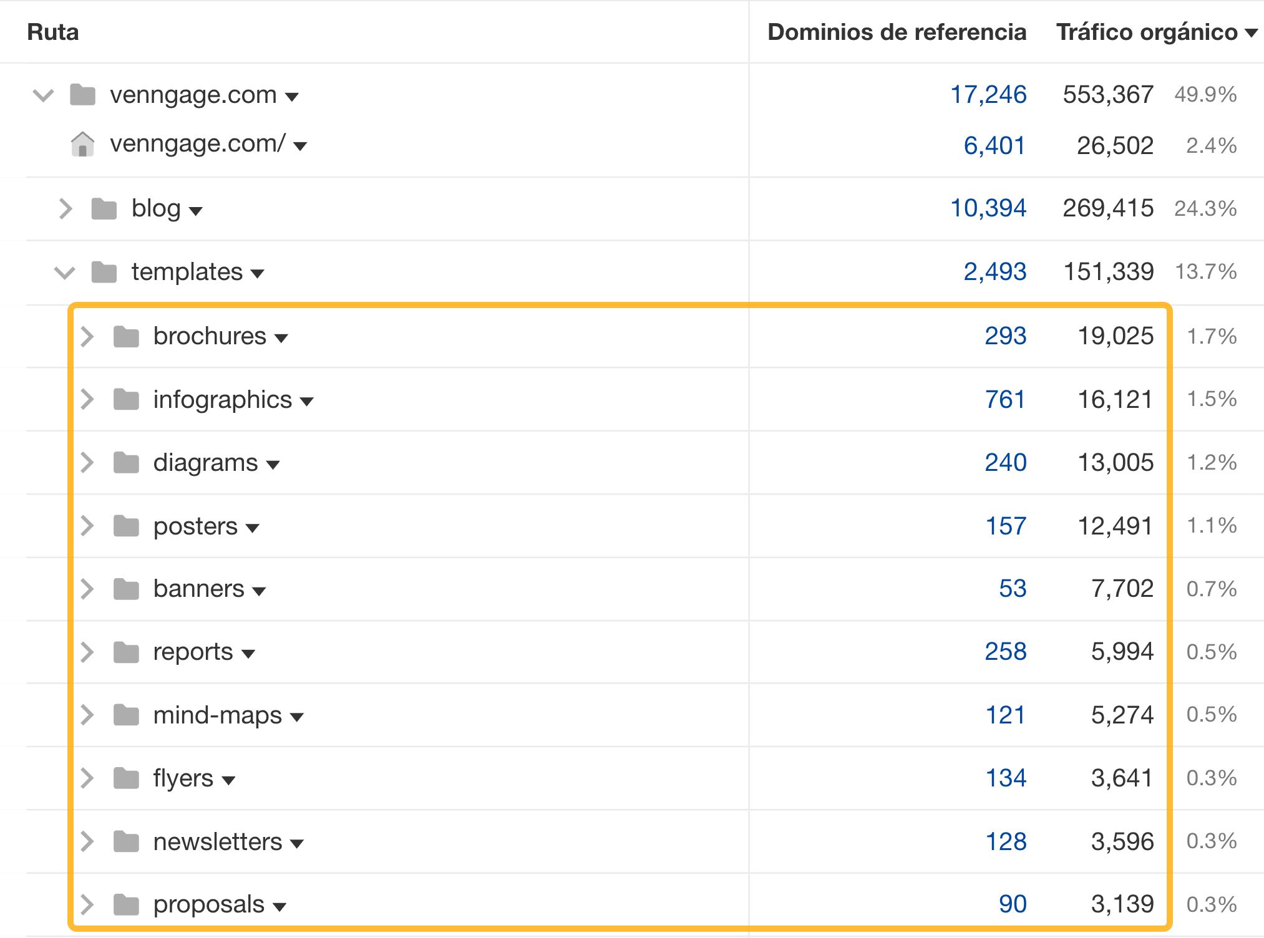Viewport: 1264px width, 938px height.
Task: Open the sort dropdown on Tráfico orgánico
Action: tap(1252, 32)
